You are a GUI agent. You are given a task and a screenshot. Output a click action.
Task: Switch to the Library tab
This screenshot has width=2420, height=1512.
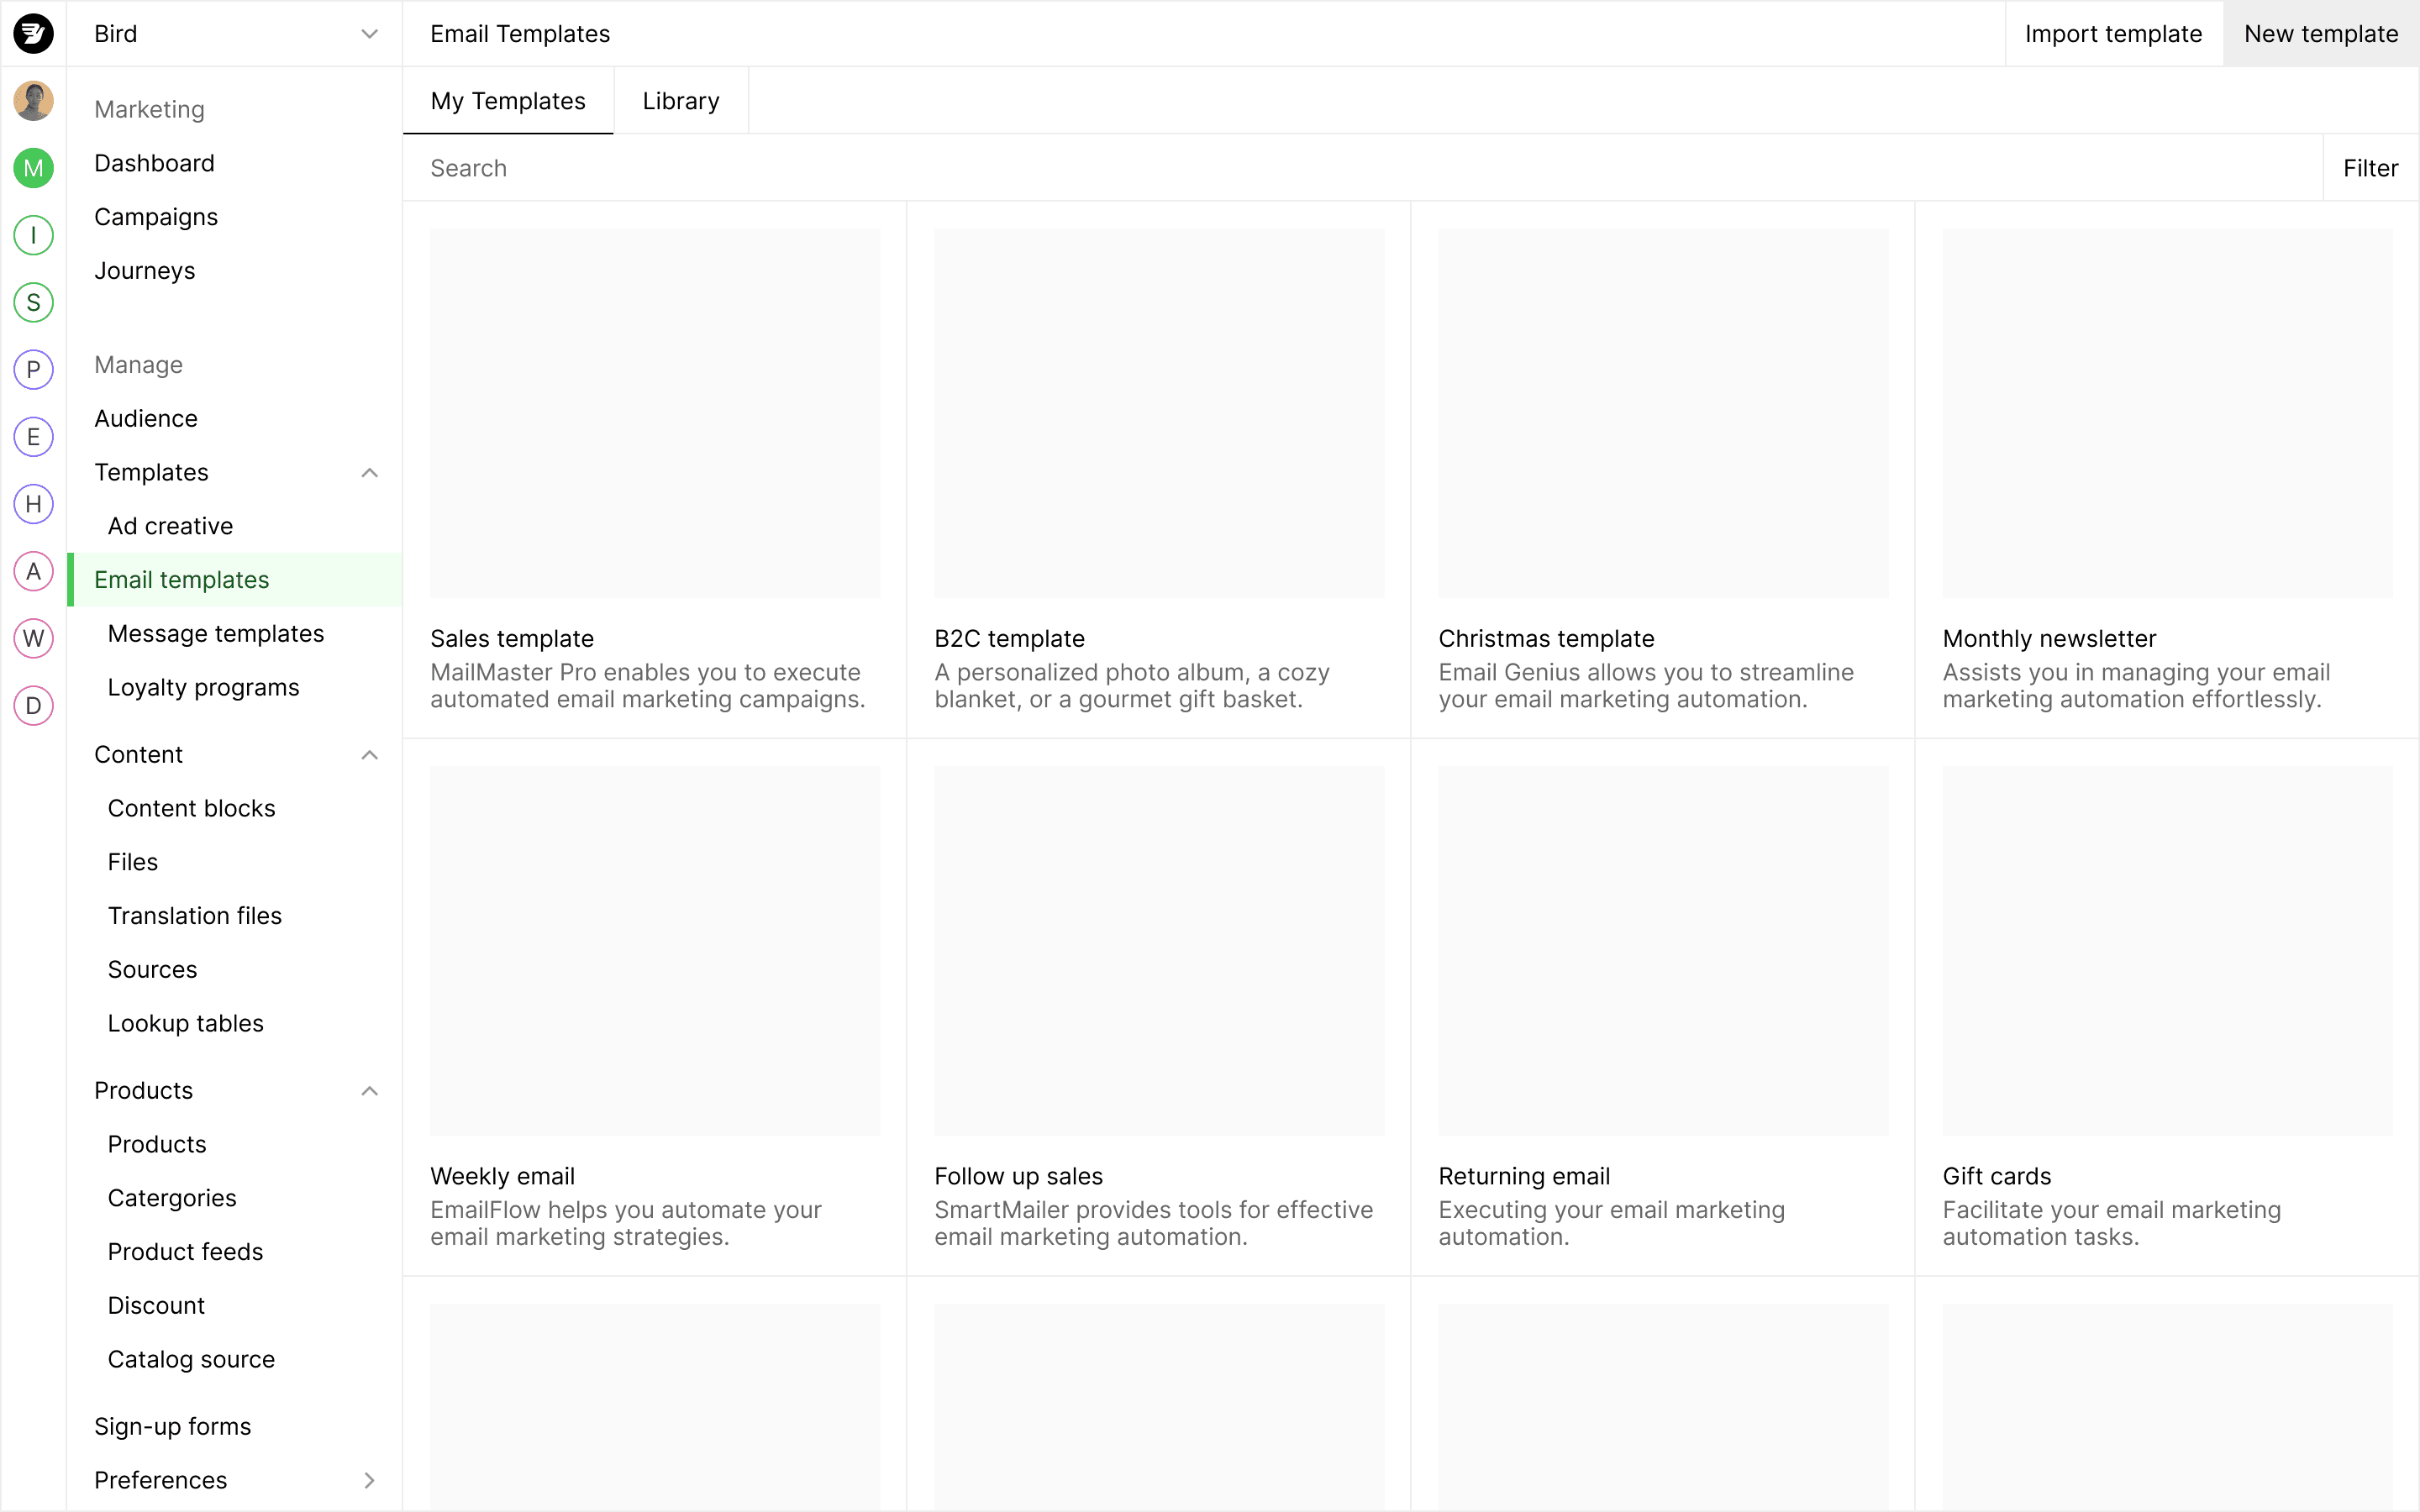coord(681,101)
